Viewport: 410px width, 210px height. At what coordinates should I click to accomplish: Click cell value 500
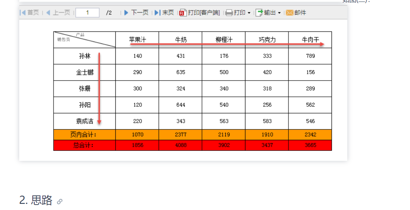(x=224, y=72)
